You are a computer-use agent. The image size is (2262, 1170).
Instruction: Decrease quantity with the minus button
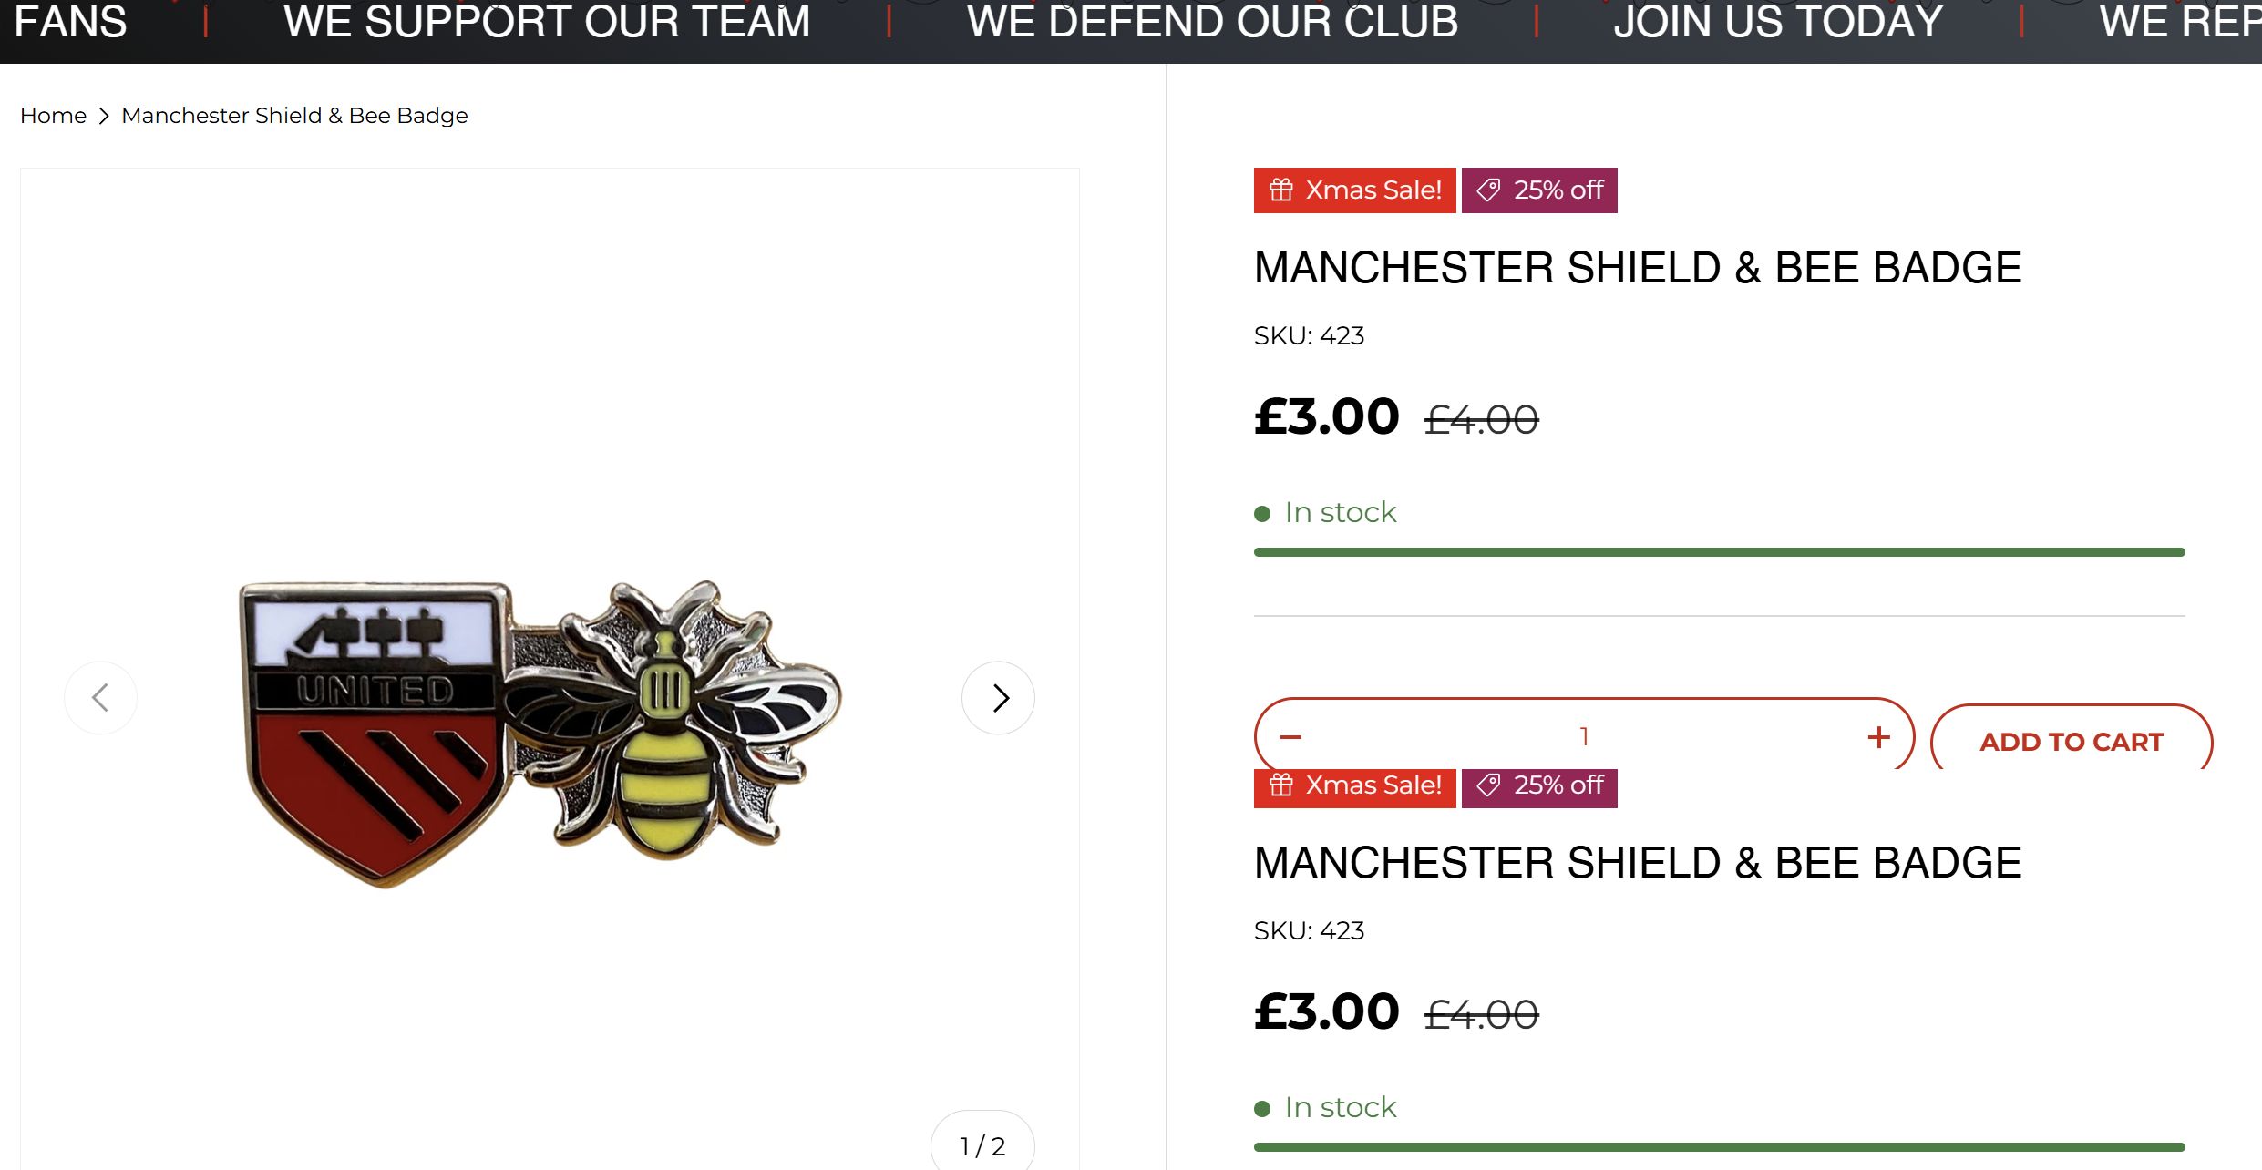tap(1290, 736)
